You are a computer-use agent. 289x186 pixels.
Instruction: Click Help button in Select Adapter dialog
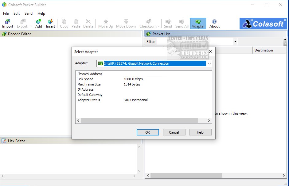[200, 132]
